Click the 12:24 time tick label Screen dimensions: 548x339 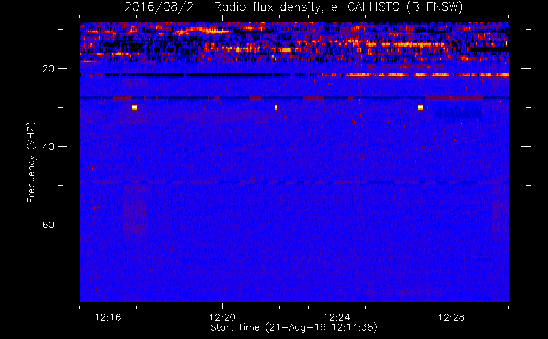coord(337,318)
